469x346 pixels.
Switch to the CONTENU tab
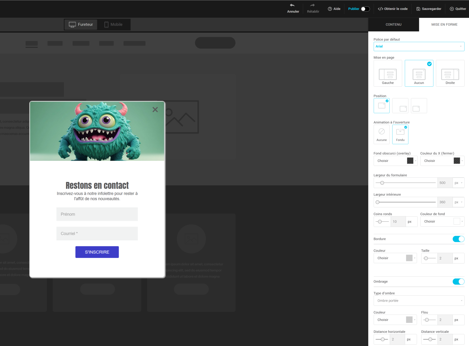click(393, 25)
